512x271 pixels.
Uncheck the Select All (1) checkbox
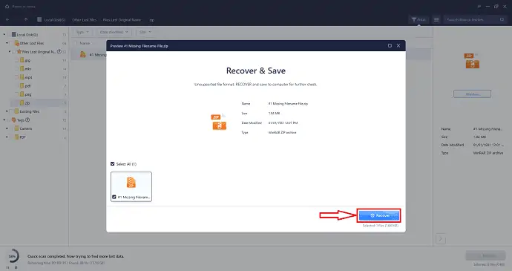tap(112, 164)
